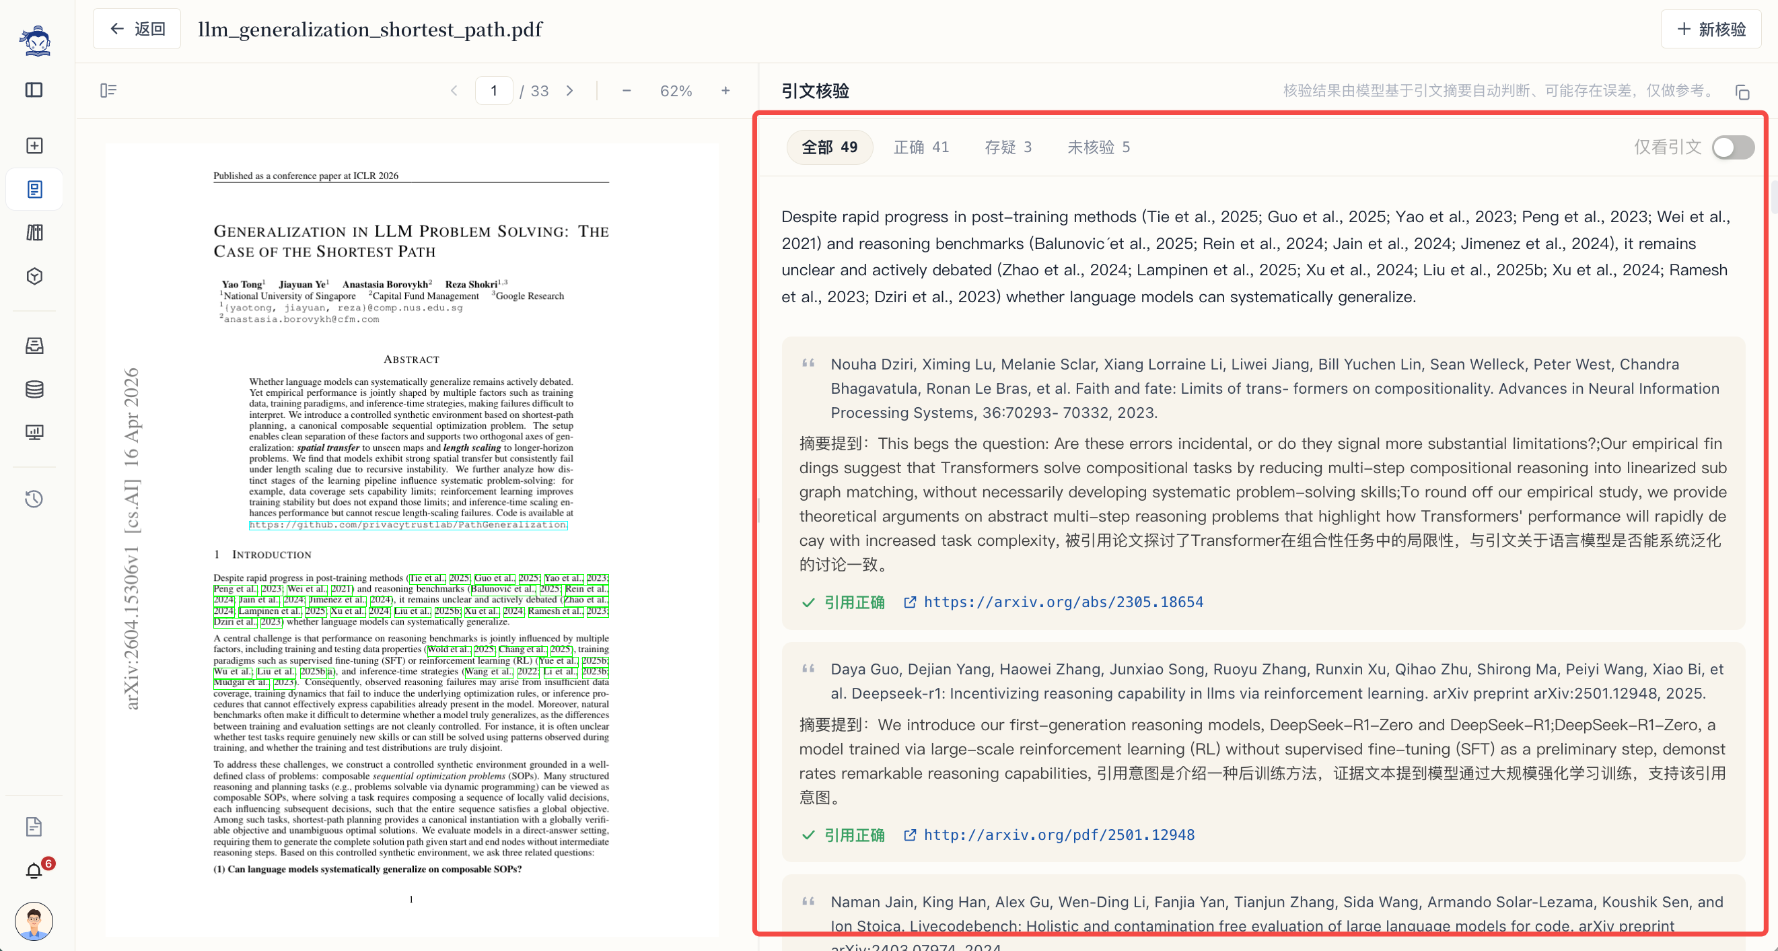Viewport: 1778px width, 951px height.
Task: Open the user avatar profile
Action: pos(34,921)
